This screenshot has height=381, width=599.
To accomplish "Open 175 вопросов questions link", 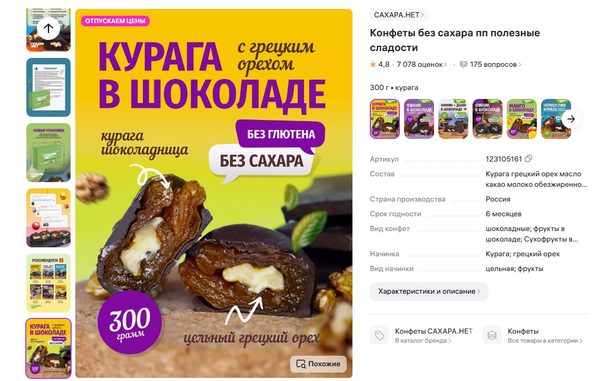I will point(495,65).
